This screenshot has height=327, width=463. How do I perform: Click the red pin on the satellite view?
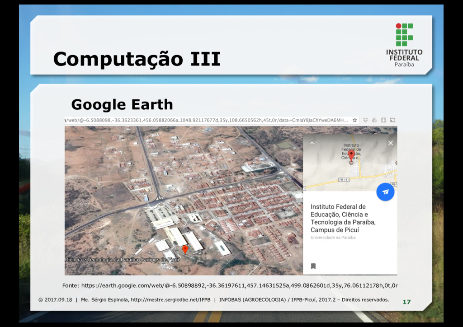(185, 249)
